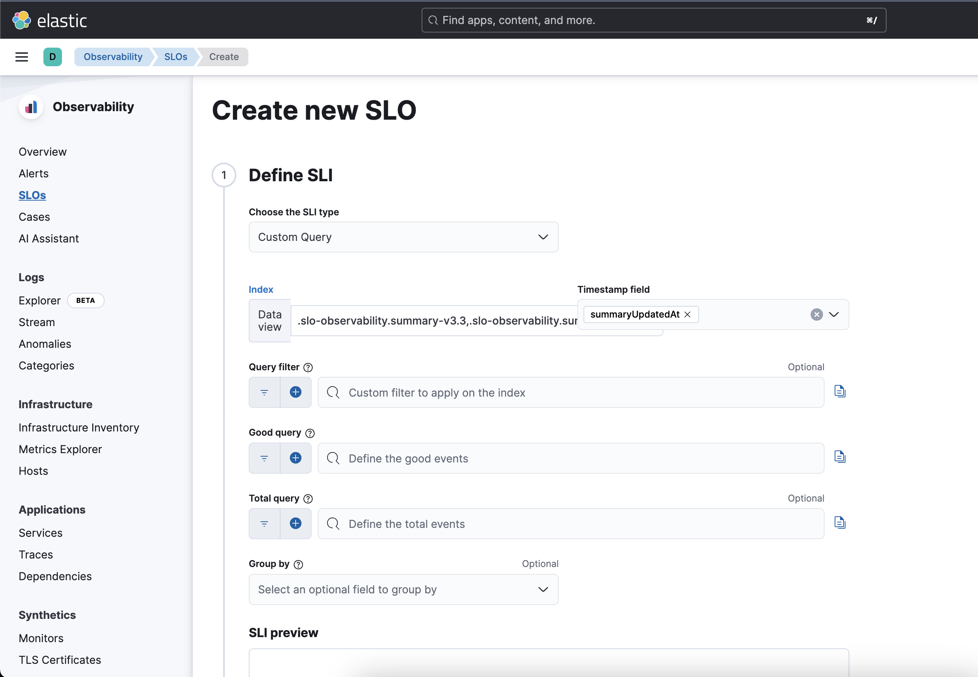Expand the Timestamp field dropdown arrow
This screenshot has width=978, height=677.
[834, 314]
